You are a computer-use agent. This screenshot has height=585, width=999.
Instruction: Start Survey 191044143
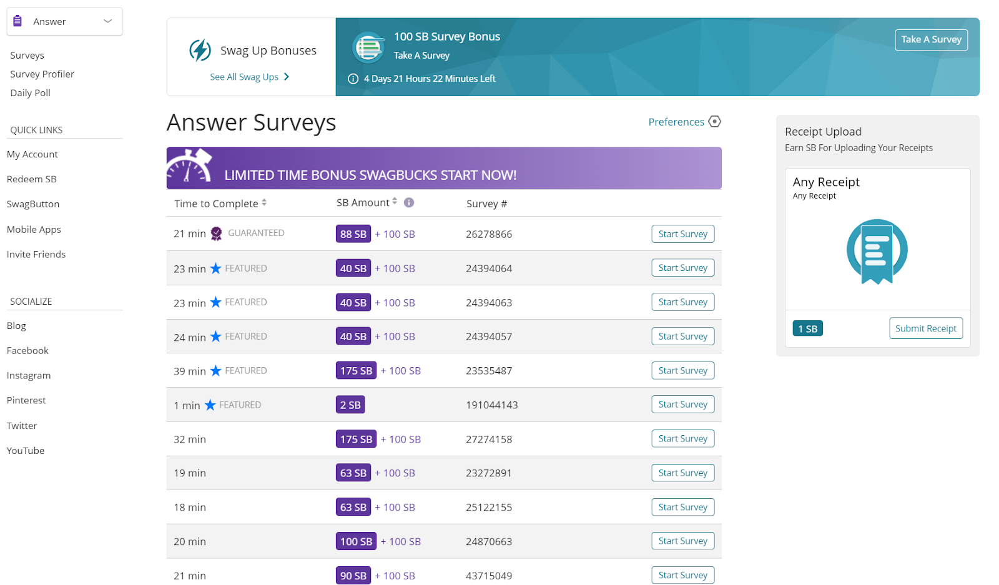(x=683, y=405)
